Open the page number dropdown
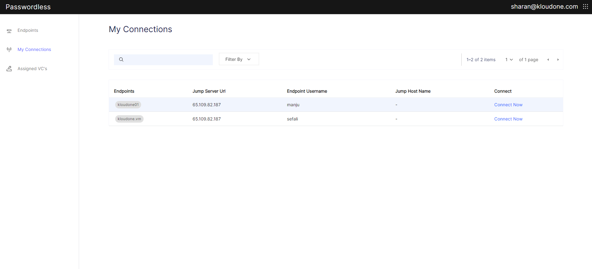Screen dimensions: 592x269 point(509,60)
